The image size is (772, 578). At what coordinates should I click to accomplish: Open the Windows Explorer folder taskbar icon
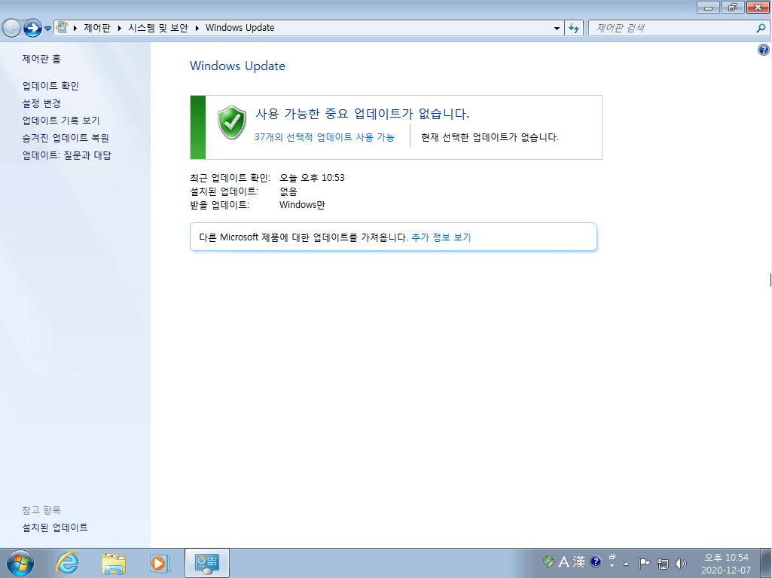pyautogui.click(x=114, y=563)
